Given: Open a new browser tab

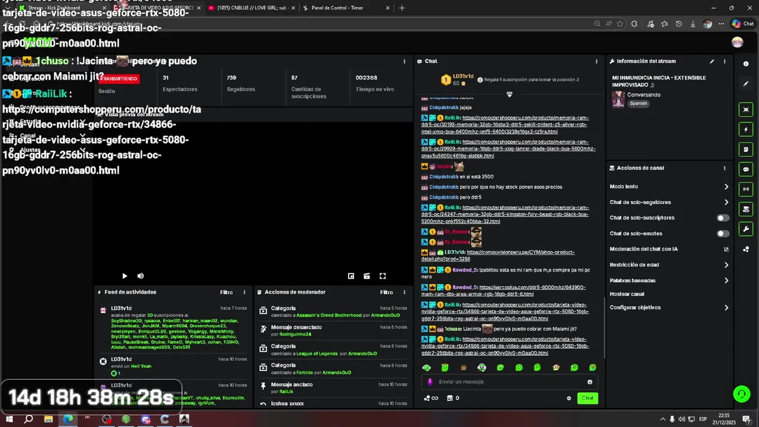Looking at the screenshot, I should tap(402, 8).
